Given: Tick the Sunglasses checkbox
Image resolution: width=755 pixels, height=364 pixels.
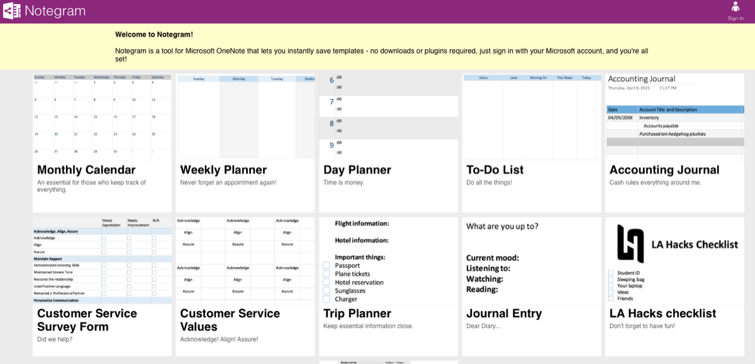Looking at the screenshot, I should (327, 290).
